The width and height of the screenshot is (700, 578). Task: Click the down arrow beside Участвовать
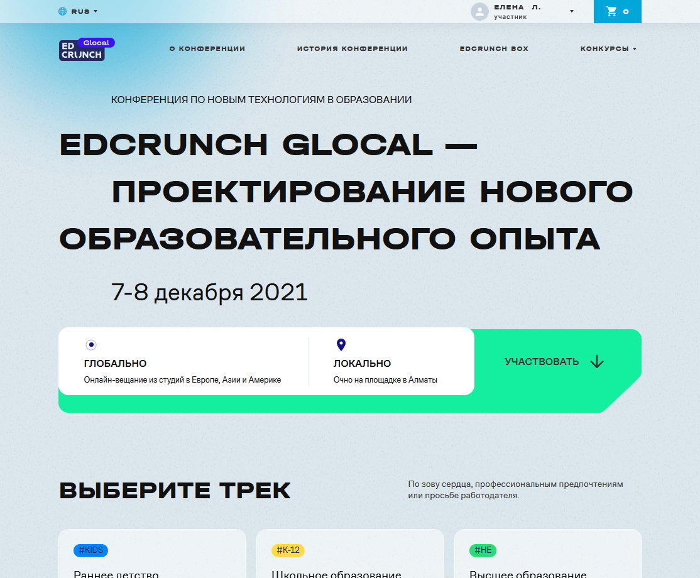point(597,362)
